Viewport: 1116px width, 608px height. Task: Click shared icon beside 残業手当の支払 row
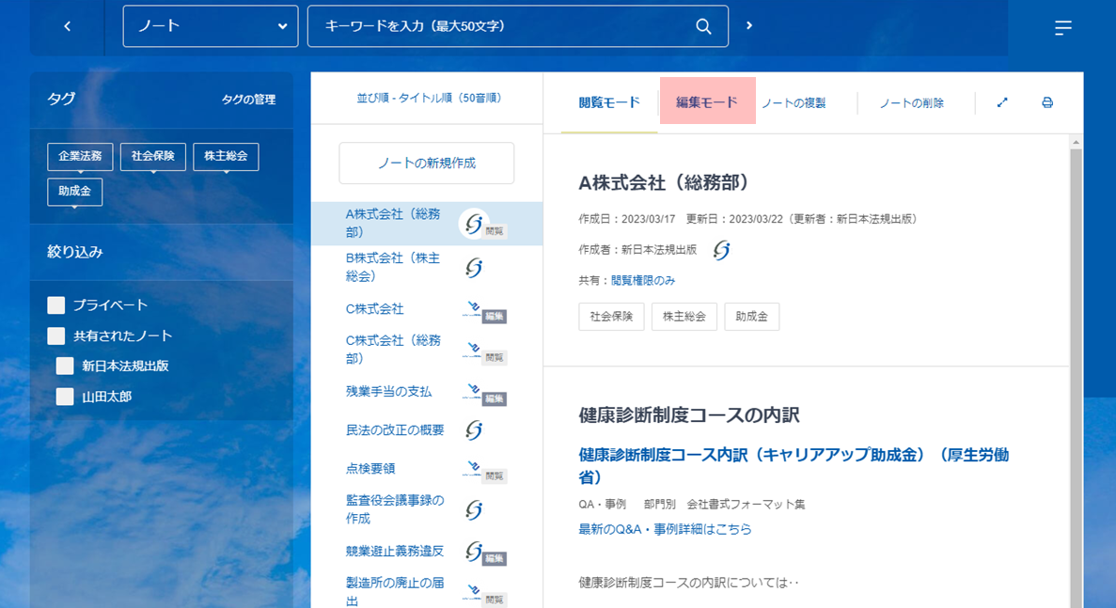473,391
